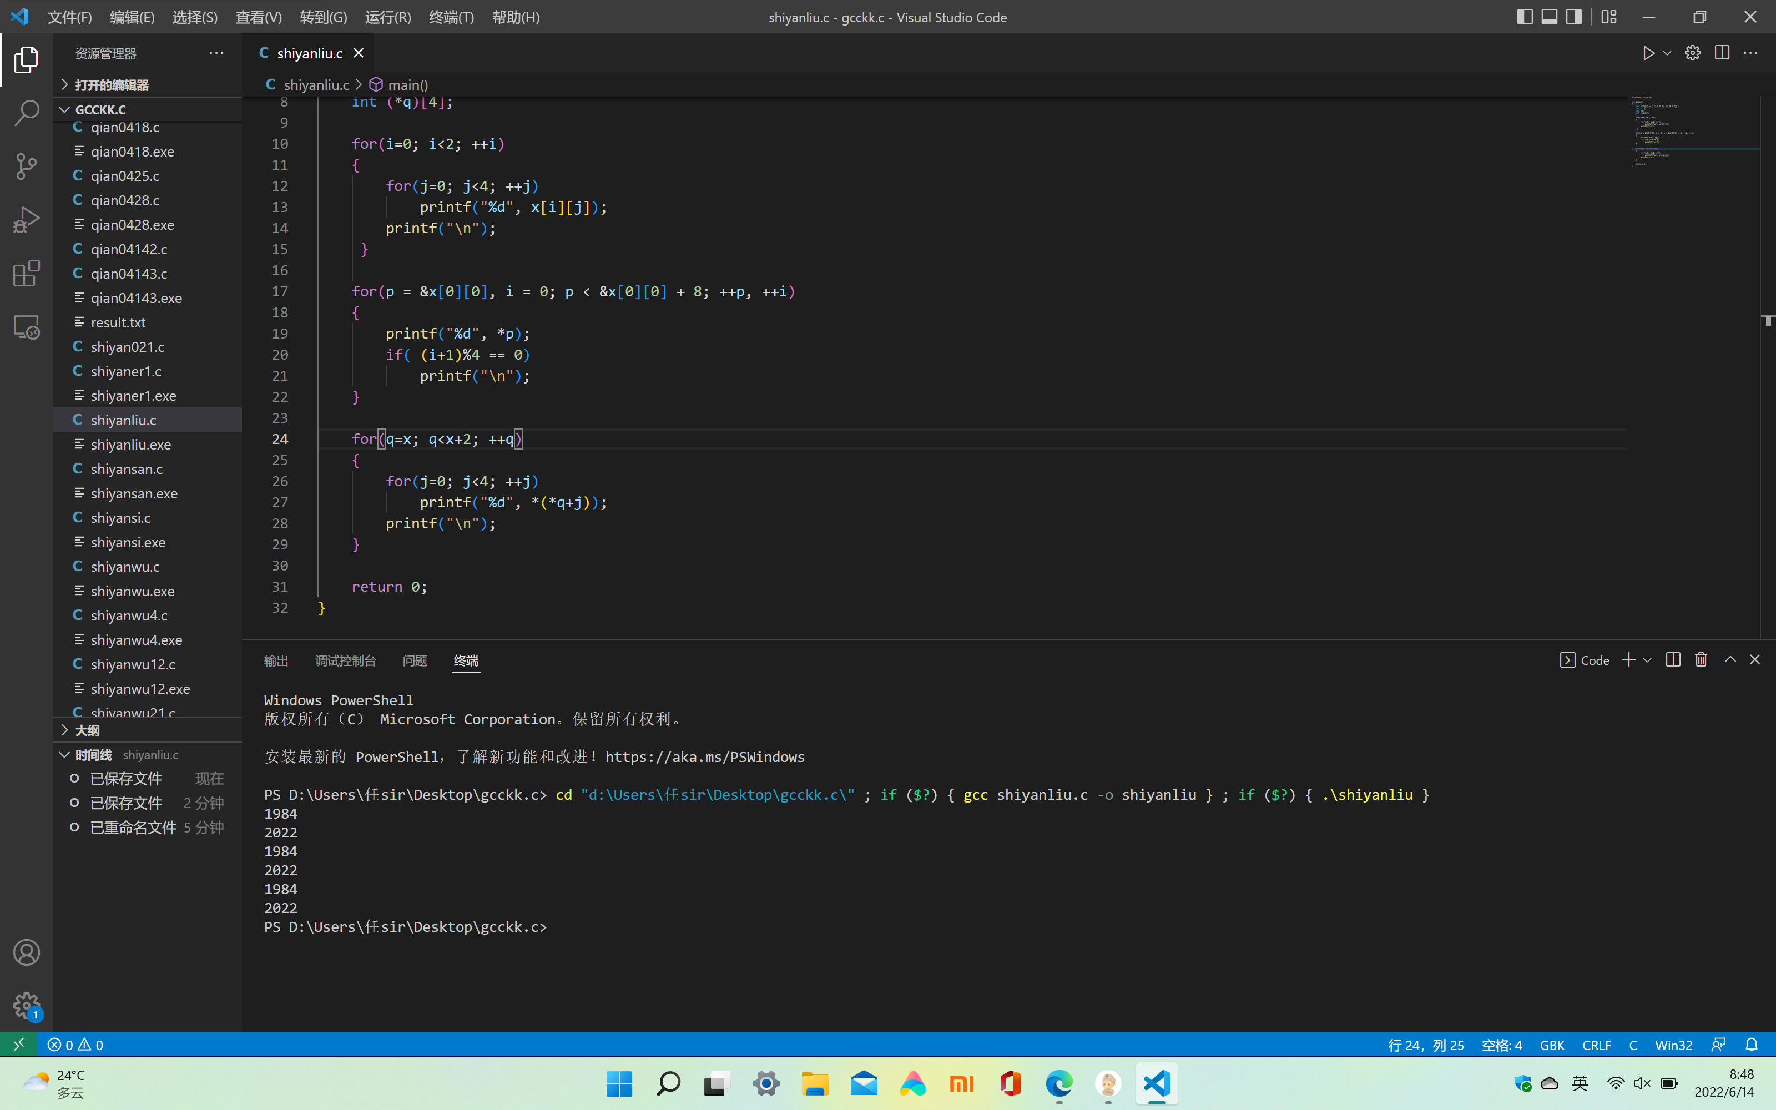The image size is (1776, 1110).
Task: Open the editor More Actions ellipsis
Action: pyautogui.click(x=1750, y=53)
